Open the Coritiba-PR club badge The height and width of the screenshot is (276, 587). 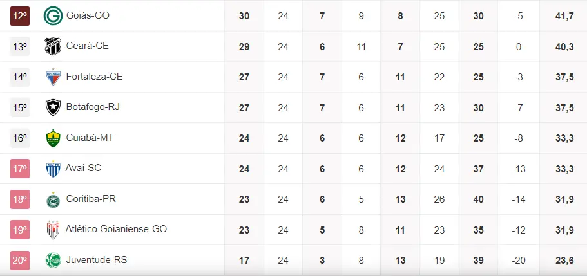click(x=52, y=199)
